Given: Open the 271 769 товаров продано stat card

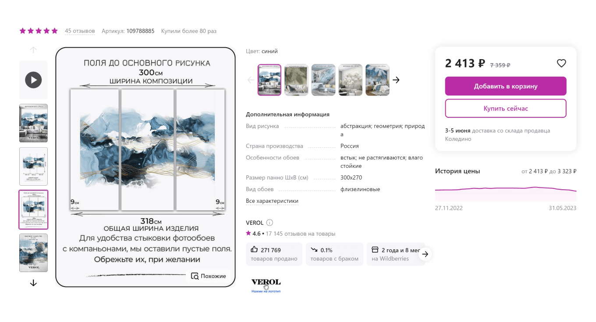Looking at the screenshot, I should [x=274, y=254].
